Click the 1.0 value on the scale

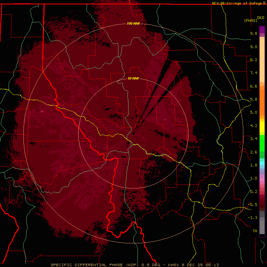pos(254,178)
